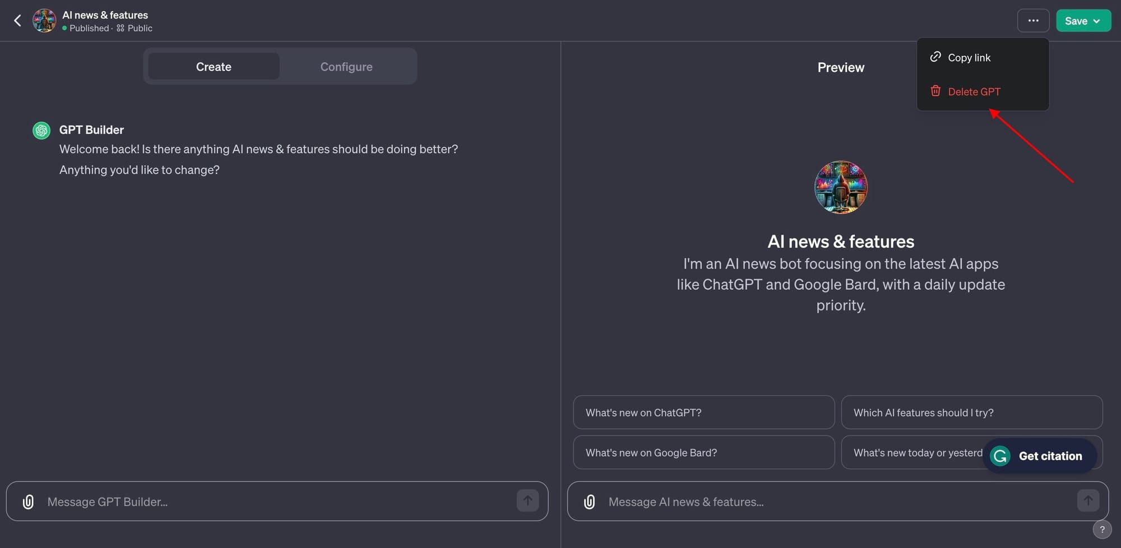The image size is (1121, 548).
Task: Switch to the Create tab
Action: (214, 66)
